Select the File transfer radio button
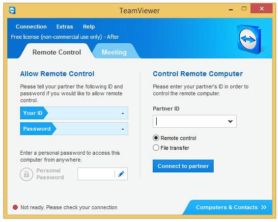 point(156,147)
